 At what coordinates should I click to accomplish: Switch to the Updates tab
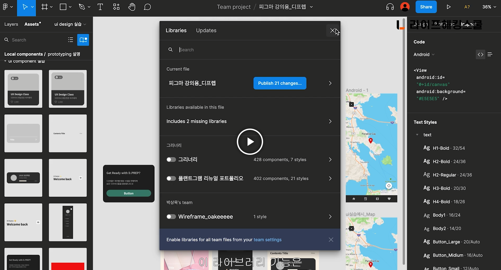206,30
